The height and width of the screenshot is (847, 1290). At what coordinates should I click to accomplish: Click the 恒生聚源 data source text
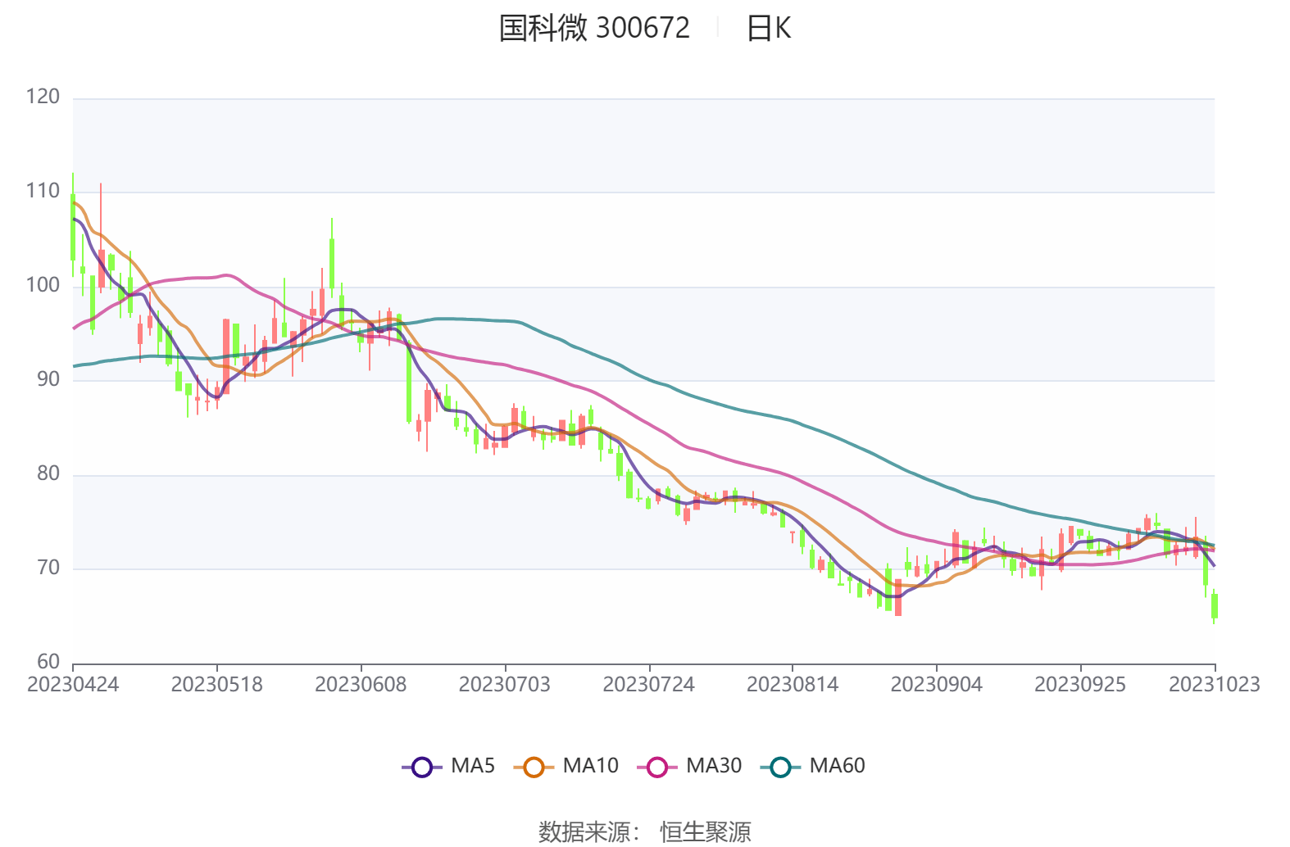coord(706,832)
